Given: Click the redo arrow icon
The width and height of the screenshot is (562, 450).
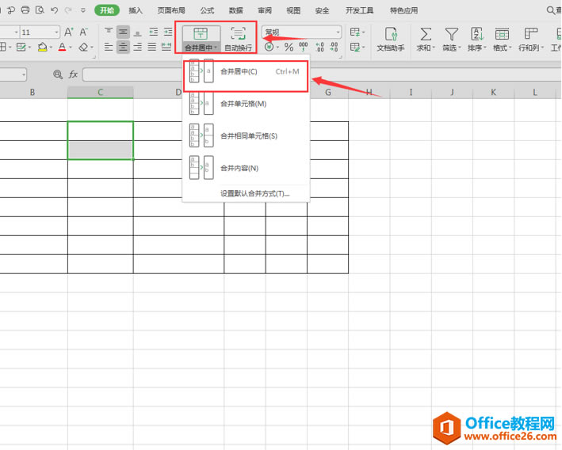Looking at the screenshot, I should 68,10.
